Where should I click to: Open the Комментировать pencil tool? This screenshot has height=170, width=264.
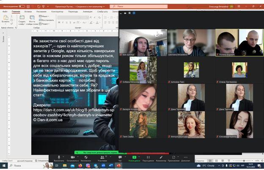point(161,159)
